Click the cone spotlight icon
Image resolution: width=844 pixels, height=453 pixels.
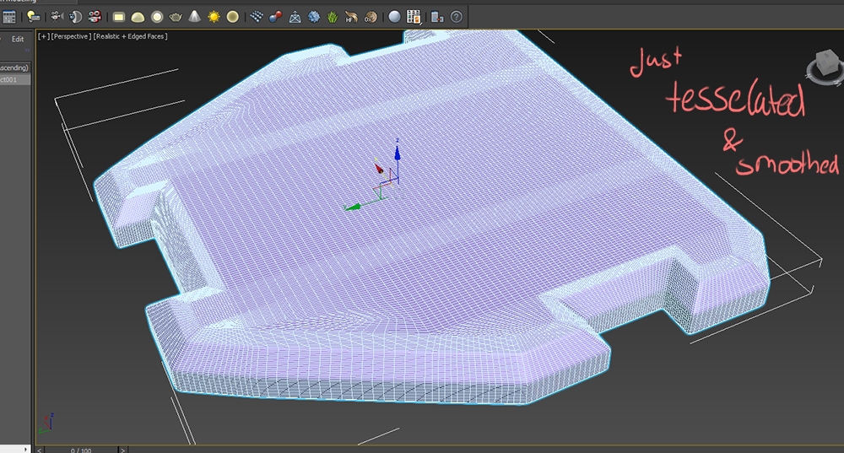[x=195, y=17]
